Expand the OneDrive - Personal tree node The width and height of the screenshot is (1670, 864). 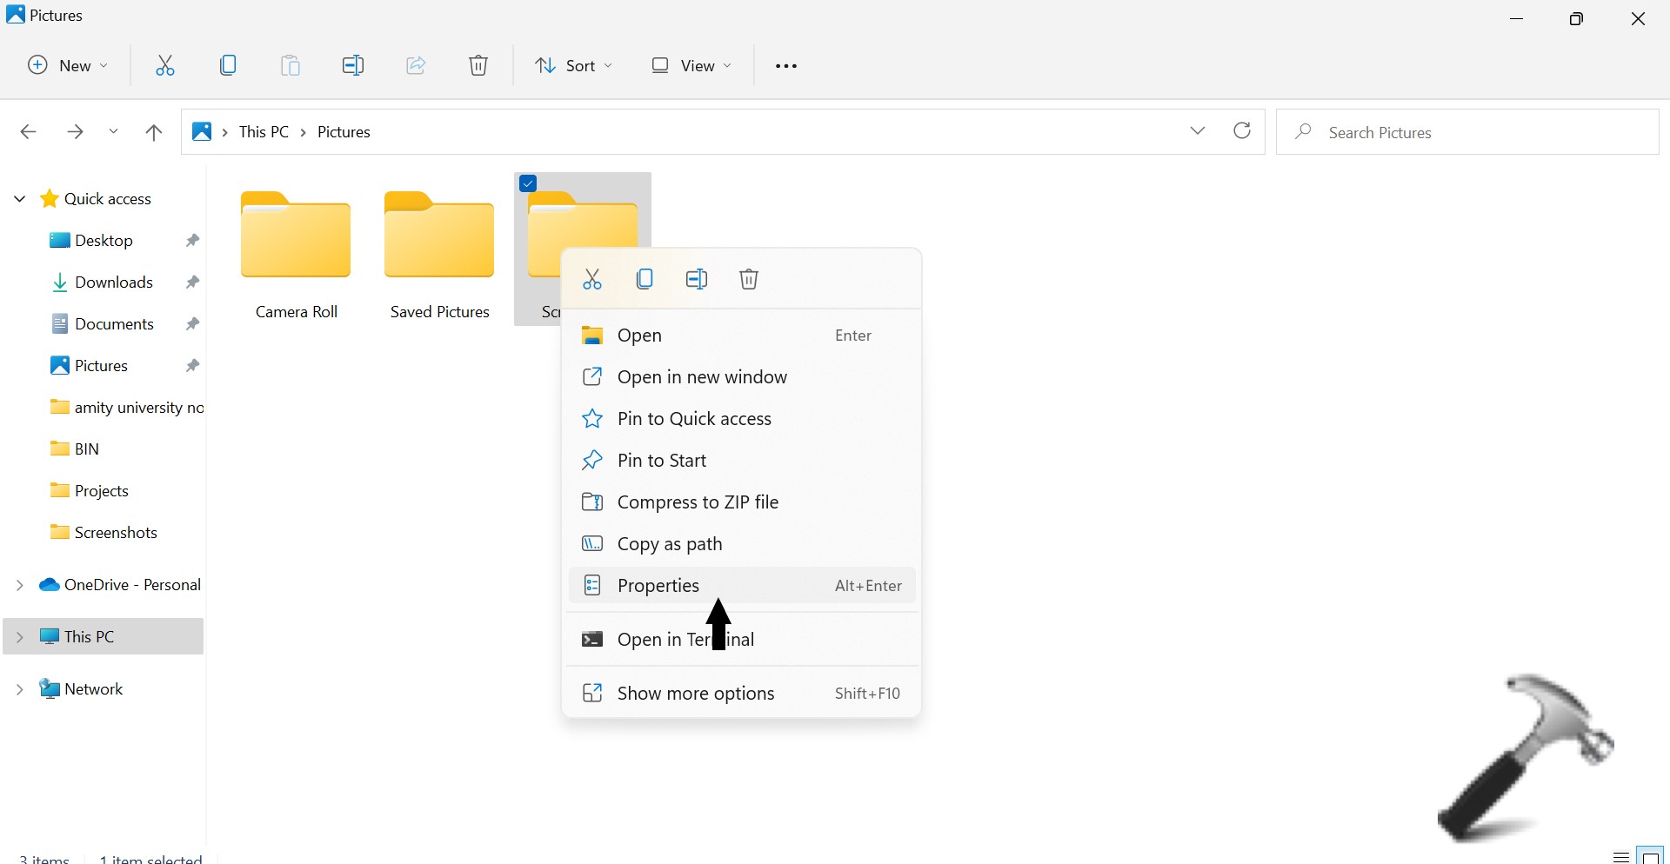pyautogui.click(x=19, y=586)
